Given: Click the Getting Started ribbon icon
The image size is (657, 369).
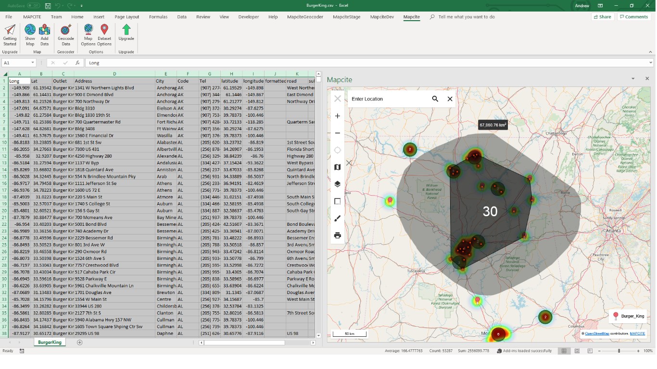Looking at the screenshot, I should pos(10,35).
